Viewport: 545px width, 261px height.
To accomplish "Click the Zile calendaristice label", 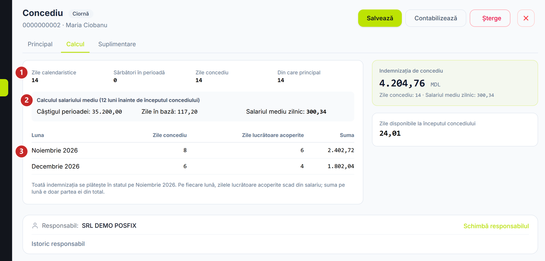I will coord(54,73).
